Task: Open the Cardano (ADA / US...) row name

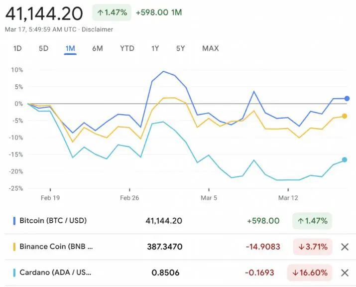Action: [x=55, y=273]
